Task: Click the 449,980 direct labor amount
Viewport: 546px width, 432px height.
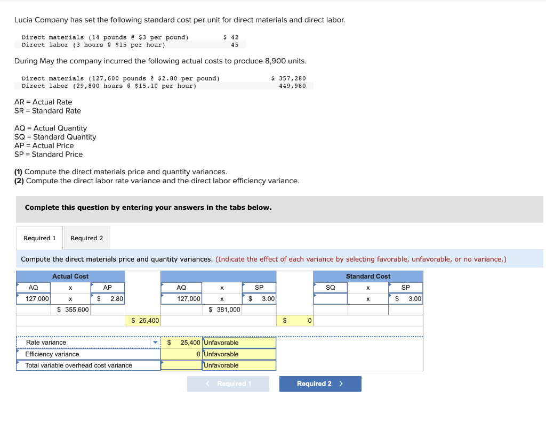Action: [292, 86]
